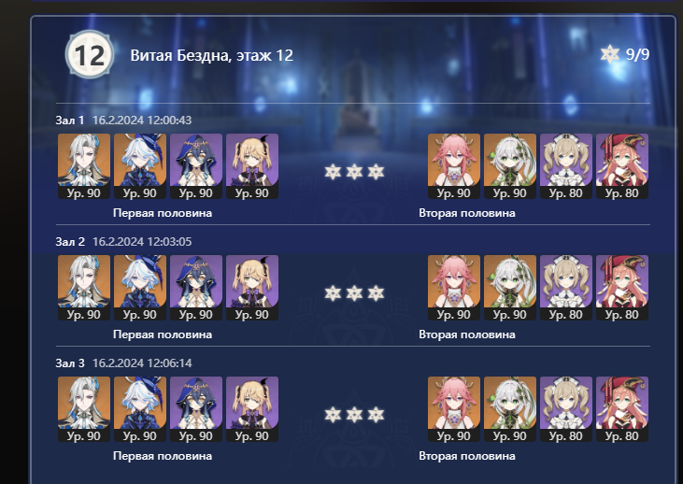
Task: Click the floor 12 number badge
Action: [x=90, y=55]
